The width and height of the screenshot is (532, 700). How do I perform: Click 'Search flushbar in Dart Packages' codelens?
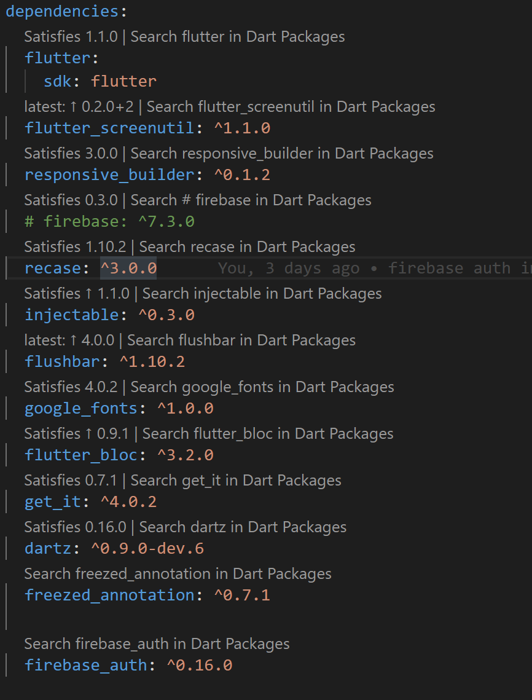pos(241,340)
